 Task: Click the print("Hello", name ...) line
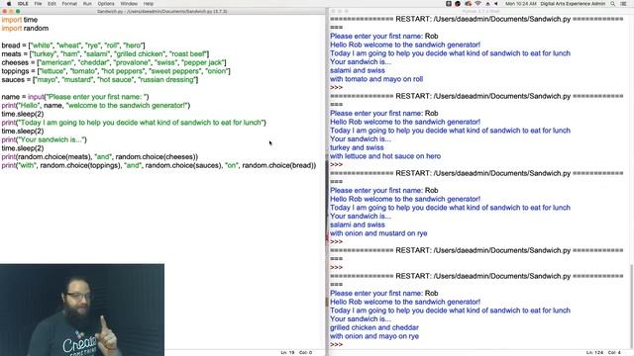(x=96, y=106)
